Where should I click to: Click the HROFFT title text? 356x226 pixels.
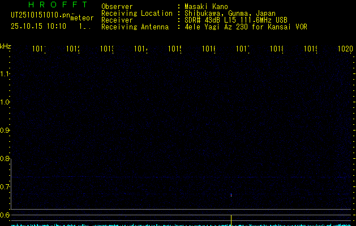coord(57,5)
